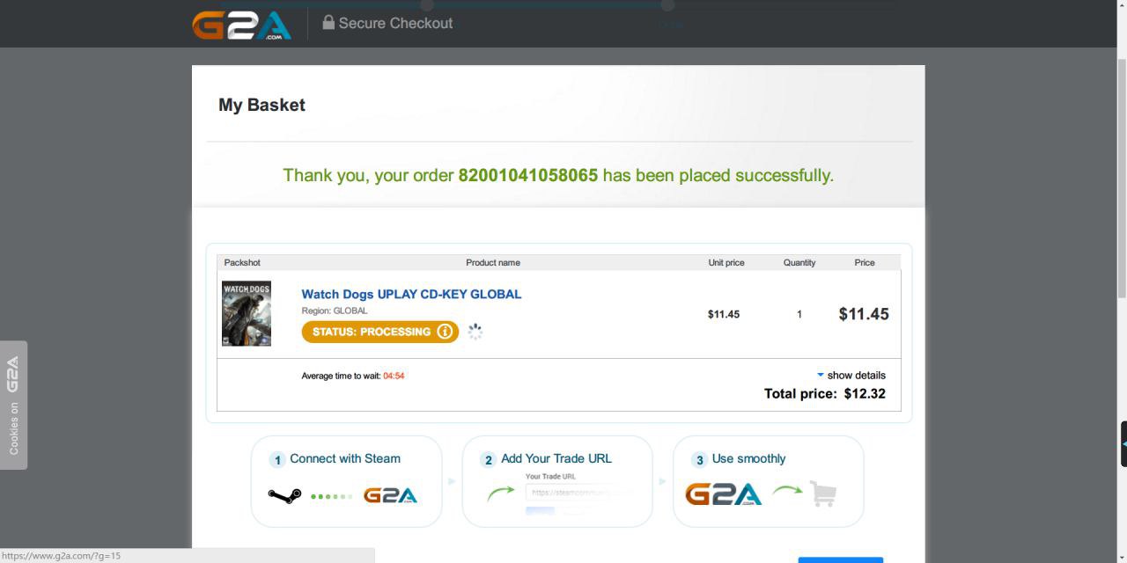Click the blue button at page bottom
Viewport: 1127px width, 563px height.
tap(840, 559)
